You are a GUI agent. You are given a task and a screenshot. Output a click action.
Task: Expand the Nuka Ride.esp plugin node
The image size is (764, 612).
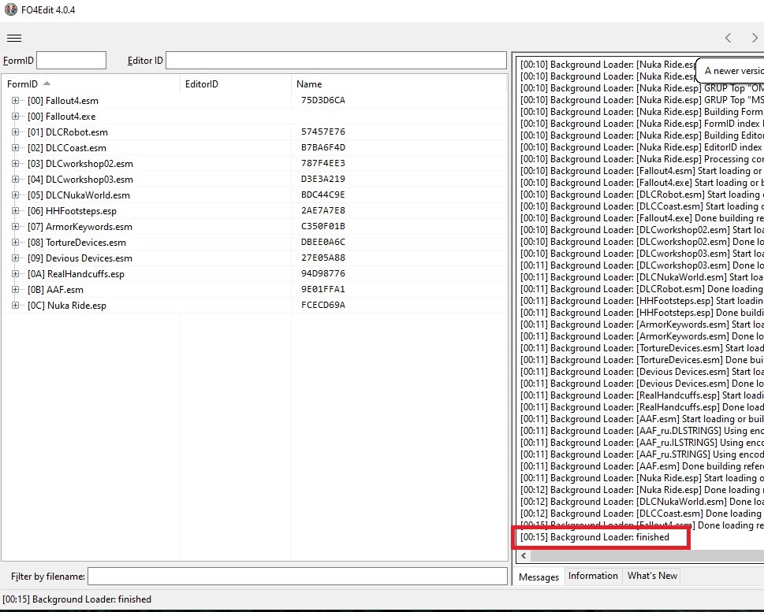(16, 306)
